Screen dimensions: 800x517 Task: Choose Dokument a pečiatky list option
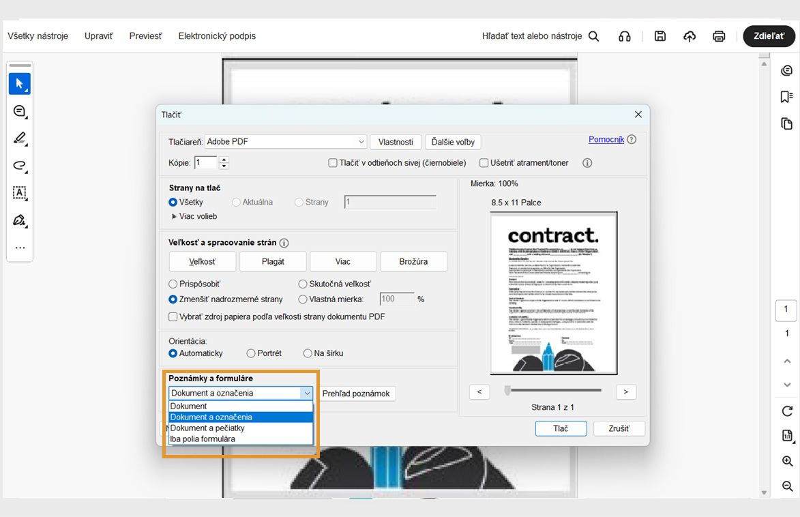coord(241,428)
